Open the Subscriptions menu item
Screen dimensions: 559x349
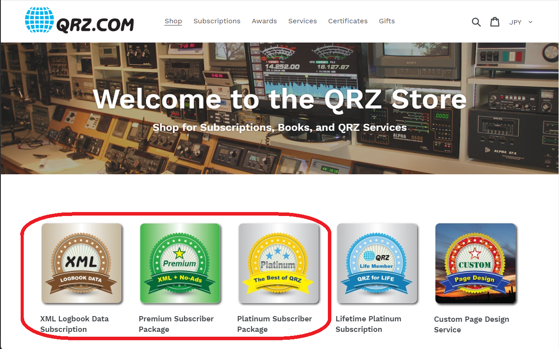(217, 21)
